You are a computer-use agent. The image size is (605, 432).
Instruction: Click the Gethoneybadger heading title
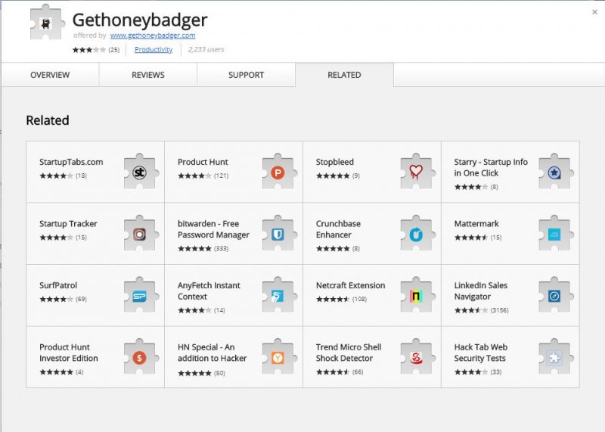(140, 20)
